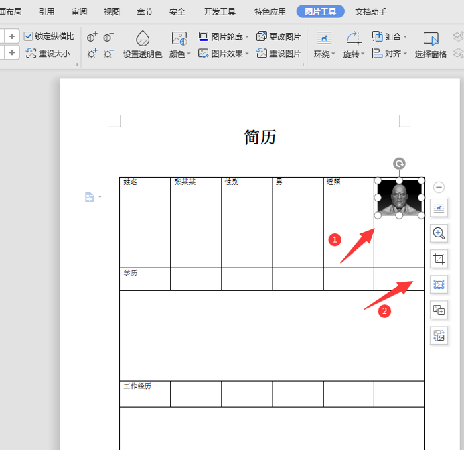Image resolution: width=464 pixels, height=450 pixels.
Task: Click the send backward layer icon
Action: click(x=458, y=54)
